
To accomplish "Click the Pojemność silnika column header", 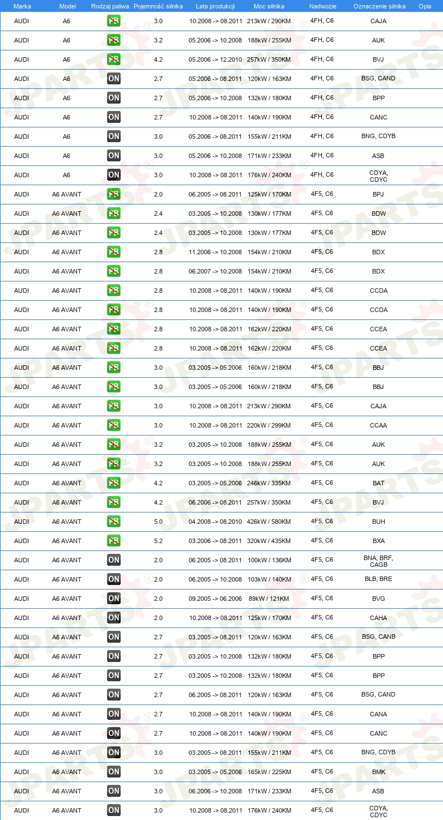I will tap(158, 6).
